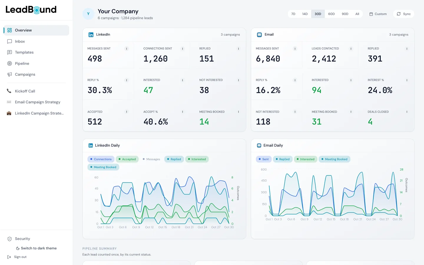
Task: Click info icon for LinkedIn Meeting Booked
Action: [238, 112]
